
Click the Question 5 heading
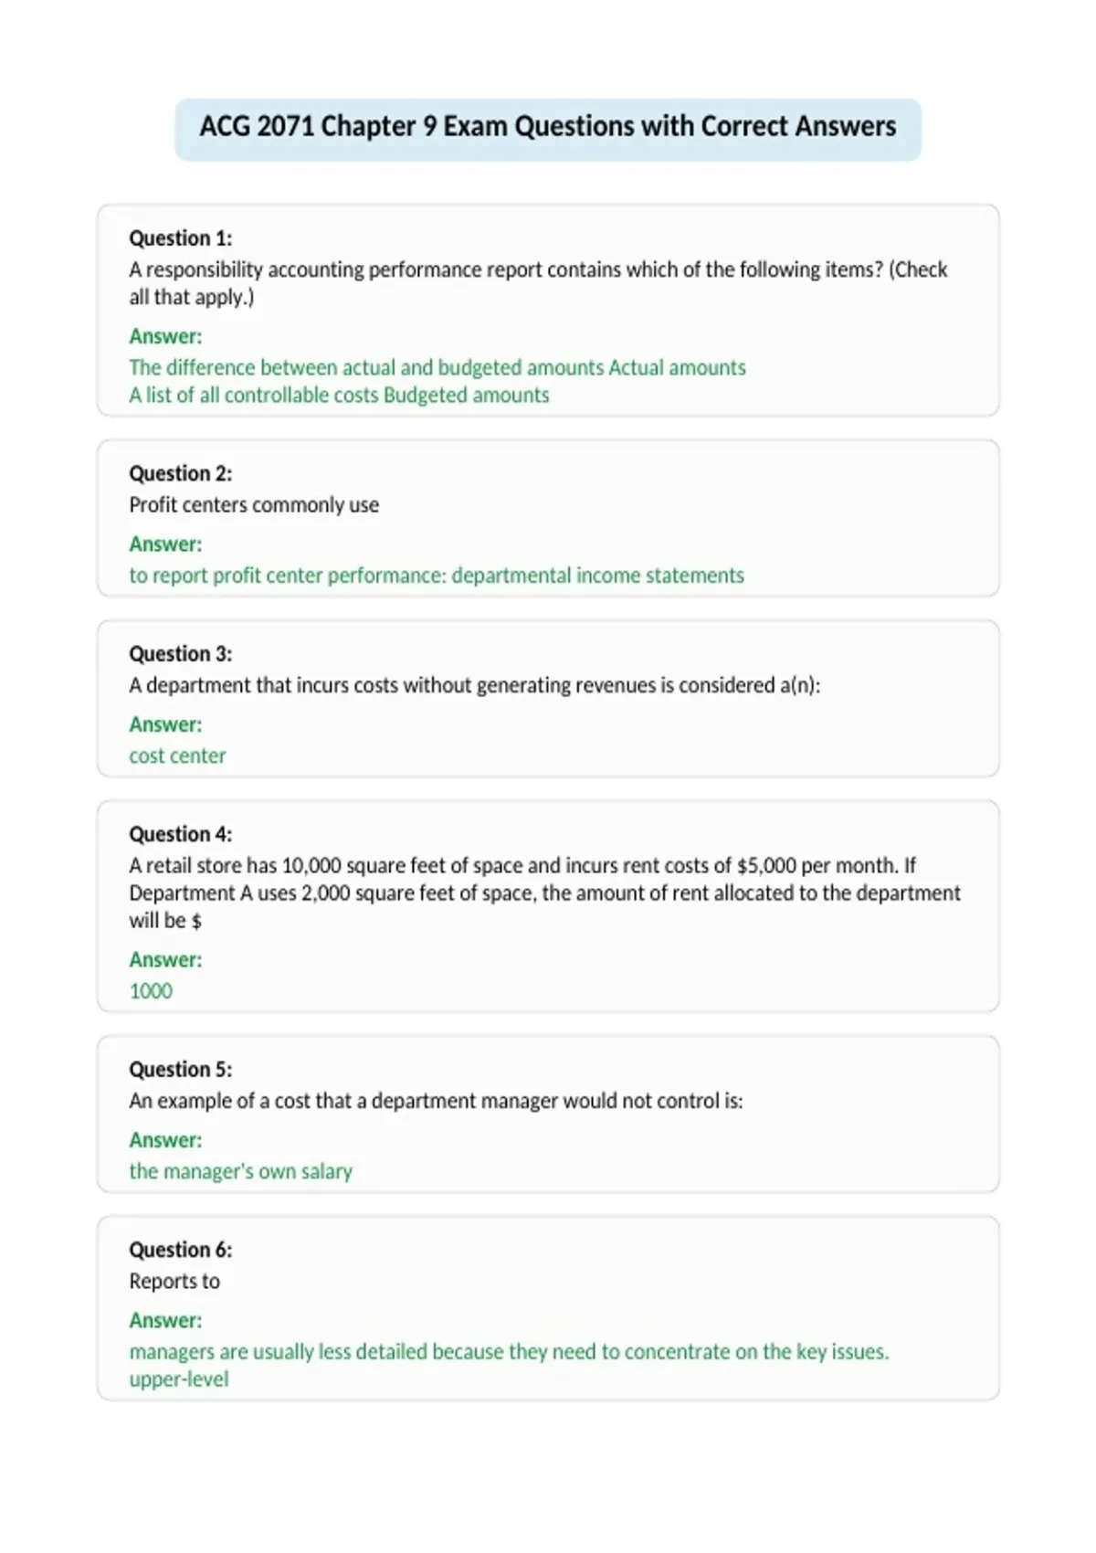[x=181, y=1070]
